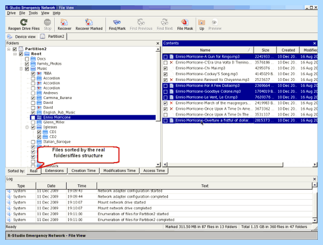
Task: Click file icon of Goodbye Colone.mp3
Action: [172, 92]
